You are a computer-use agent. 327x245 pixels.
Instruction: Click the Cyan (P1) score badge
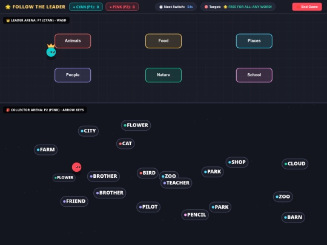86,7
